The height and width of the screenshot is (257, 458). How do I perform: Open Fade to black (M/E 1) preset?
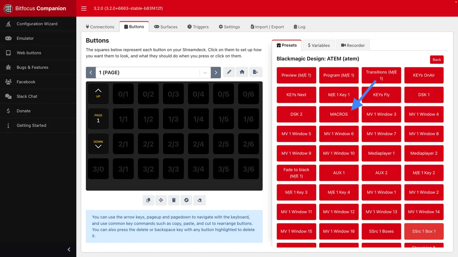pyautogui.click(x=297, y=173)
